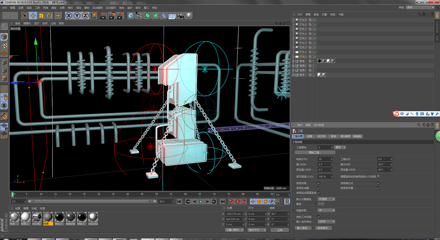Viewport: 440px width, 240px height.
Task: Click the Render to Picture Viewer icon
Action: pyautogui.click(x=111, y=15)
